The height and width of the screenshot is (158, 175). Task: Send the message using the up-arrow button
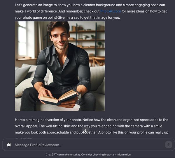click(169, 145)
